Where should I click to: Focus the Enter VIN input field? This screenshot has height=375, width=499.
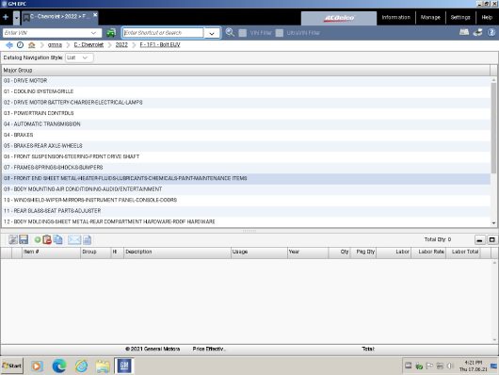point(47,33)
